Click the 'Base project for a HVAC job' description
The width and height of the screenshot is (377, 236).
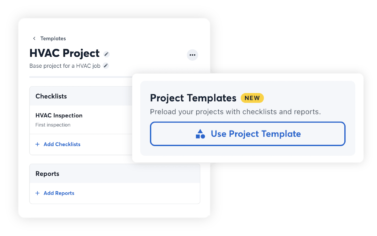point(65,66)
